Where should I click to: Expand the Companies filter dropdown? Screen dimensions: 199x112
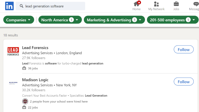pos(19,20)
